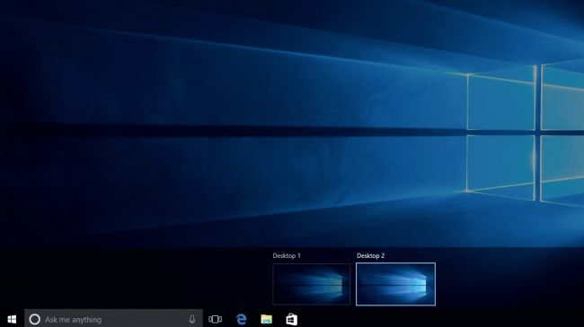Open File Explorer from the taskbar

266,319
